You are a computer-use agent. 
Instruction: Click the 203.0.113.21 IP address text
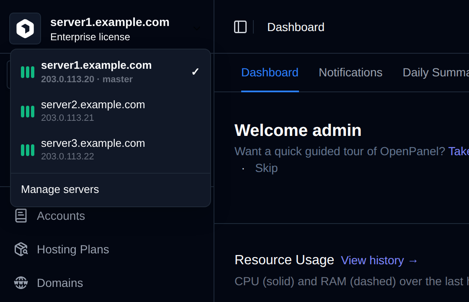[67, 118]
